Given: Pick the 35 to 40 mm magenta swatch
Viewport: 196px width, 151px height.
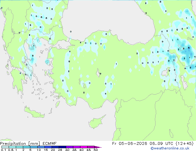Looking at the screenshot, I should point(77,147).
